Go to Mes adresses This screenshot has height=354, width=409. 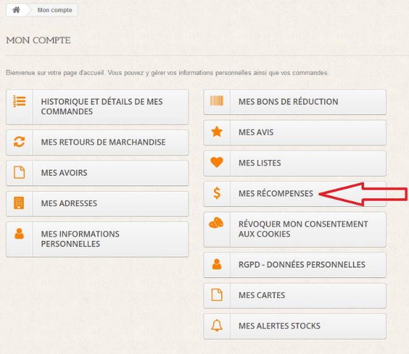97,203
